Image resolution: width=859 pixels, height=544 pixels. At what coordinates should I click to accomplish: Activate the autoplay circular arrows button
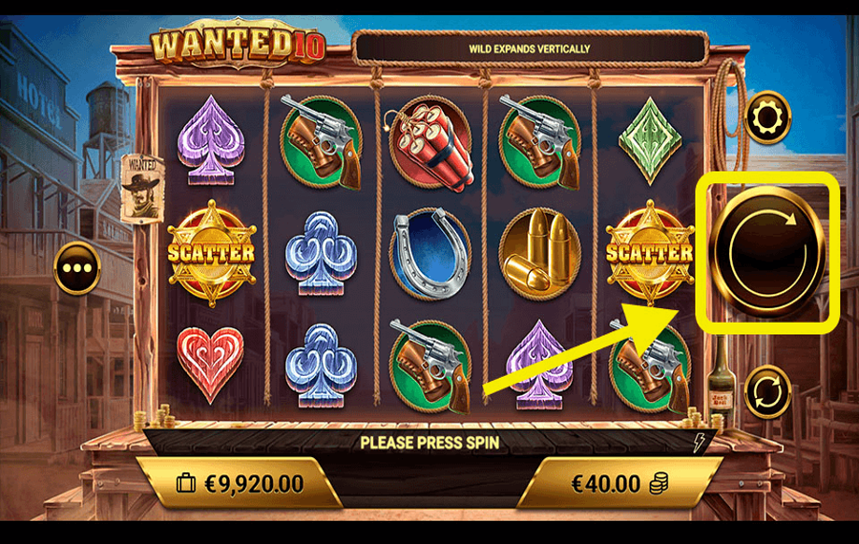pyautogui.click(x=767, y=392)
